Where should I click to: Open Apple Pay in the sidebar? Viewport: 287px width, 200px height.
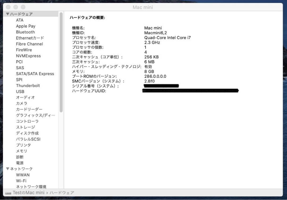click(x=26, y=26)
